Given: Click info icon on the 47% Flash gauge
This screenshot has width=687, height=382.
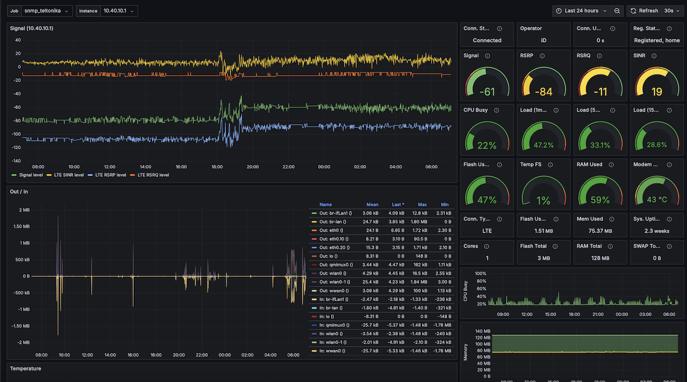Looking at the screenshot, I should point(500,164).
